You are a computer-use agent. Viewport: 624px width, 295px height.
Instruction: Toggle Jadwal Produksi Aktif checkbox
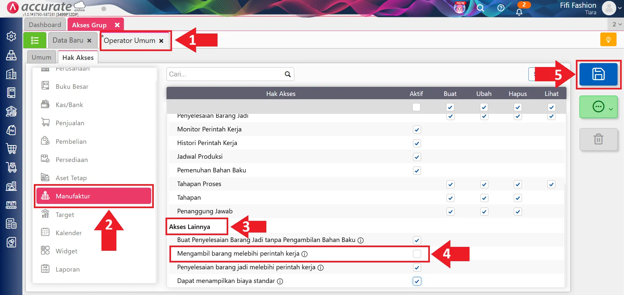417,157
